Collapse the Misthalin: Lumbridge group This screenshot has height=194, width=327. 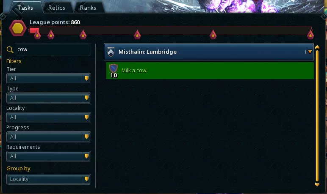tap(310, 52)
